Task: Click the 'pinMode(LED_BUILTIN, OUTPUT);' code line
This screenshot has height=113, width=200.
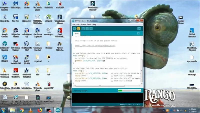Action: [x=90, y=61]
